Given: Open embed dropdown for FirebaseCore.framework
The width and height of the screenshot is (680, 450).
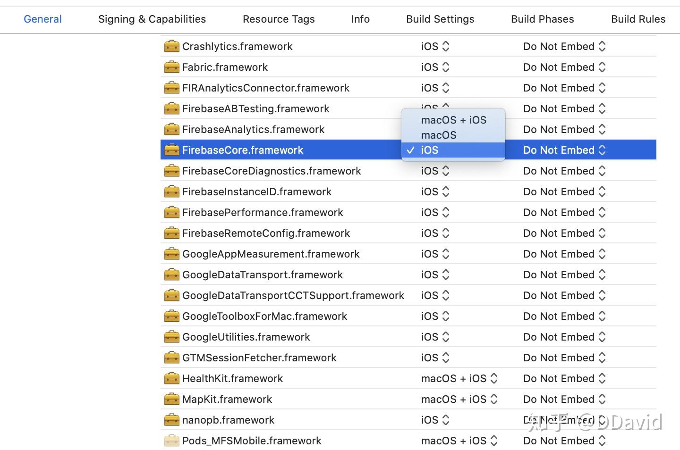Looking at the screenshot, I should (564, 150).
